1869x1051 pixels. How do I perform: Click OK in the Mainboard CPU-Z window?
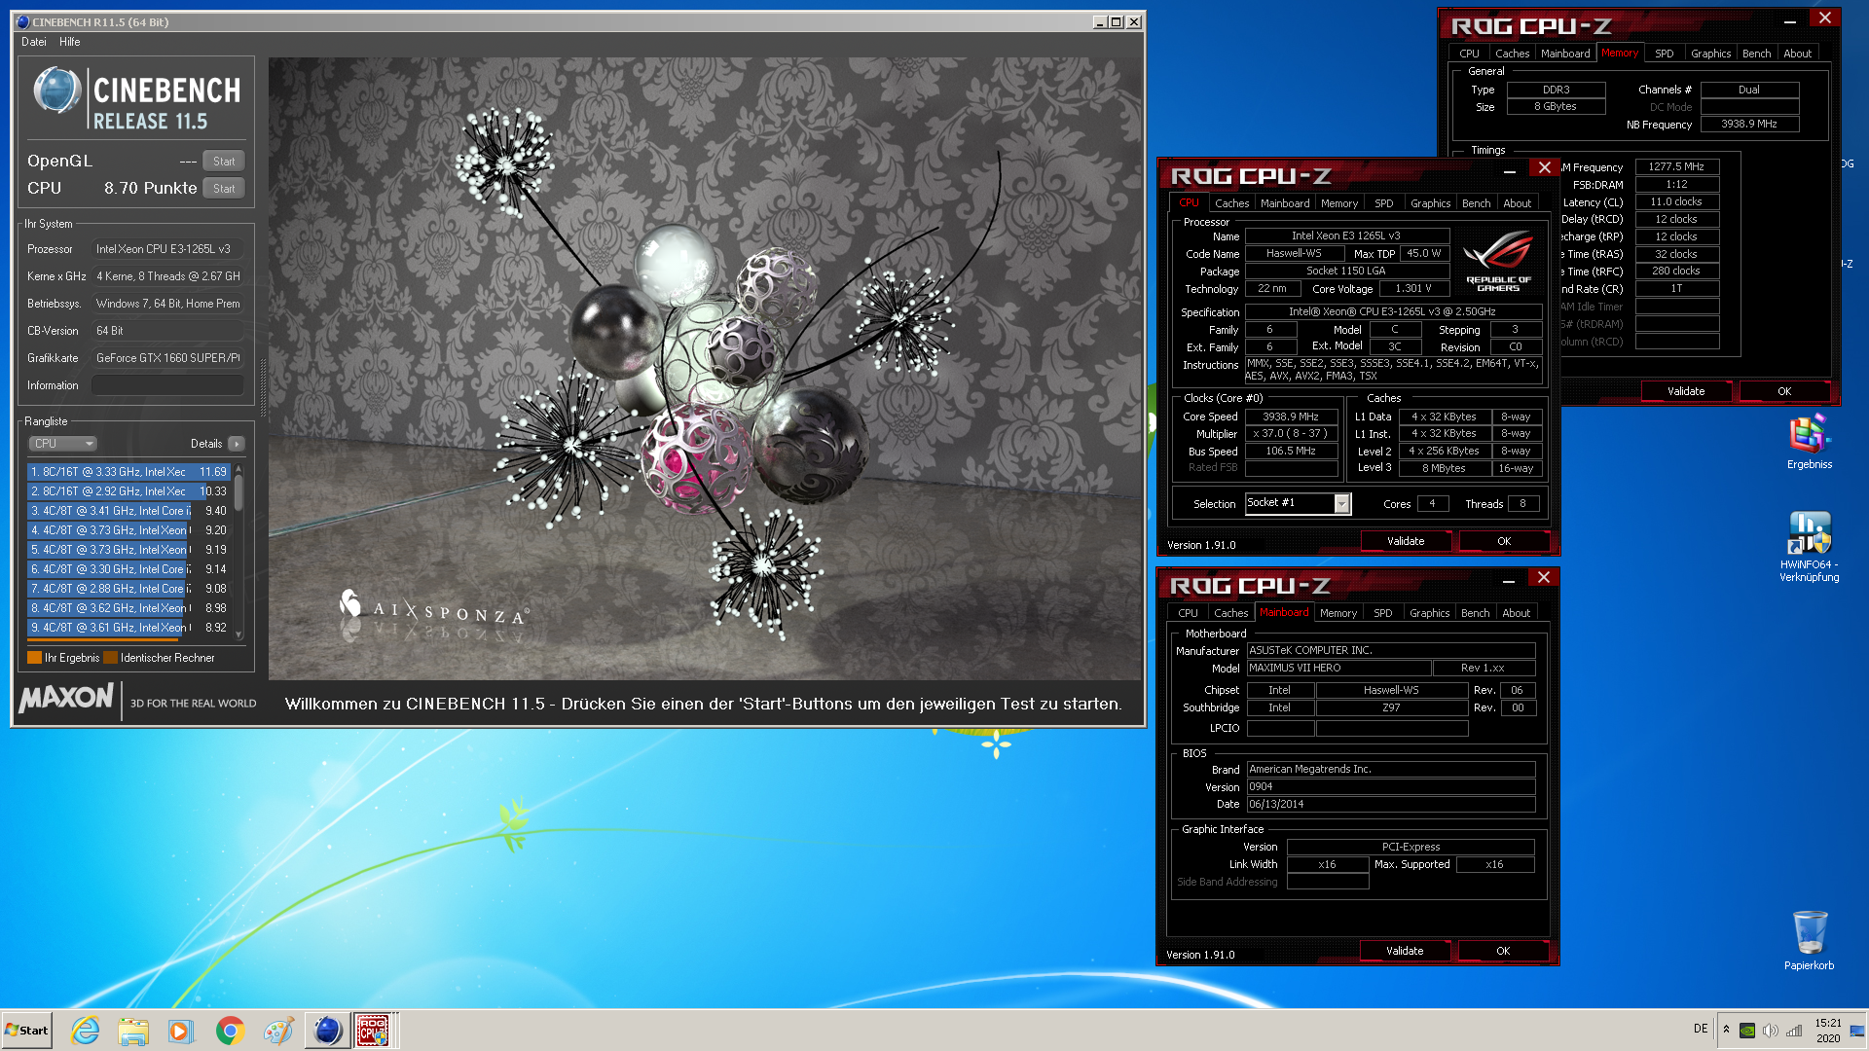click(1503, 951)
